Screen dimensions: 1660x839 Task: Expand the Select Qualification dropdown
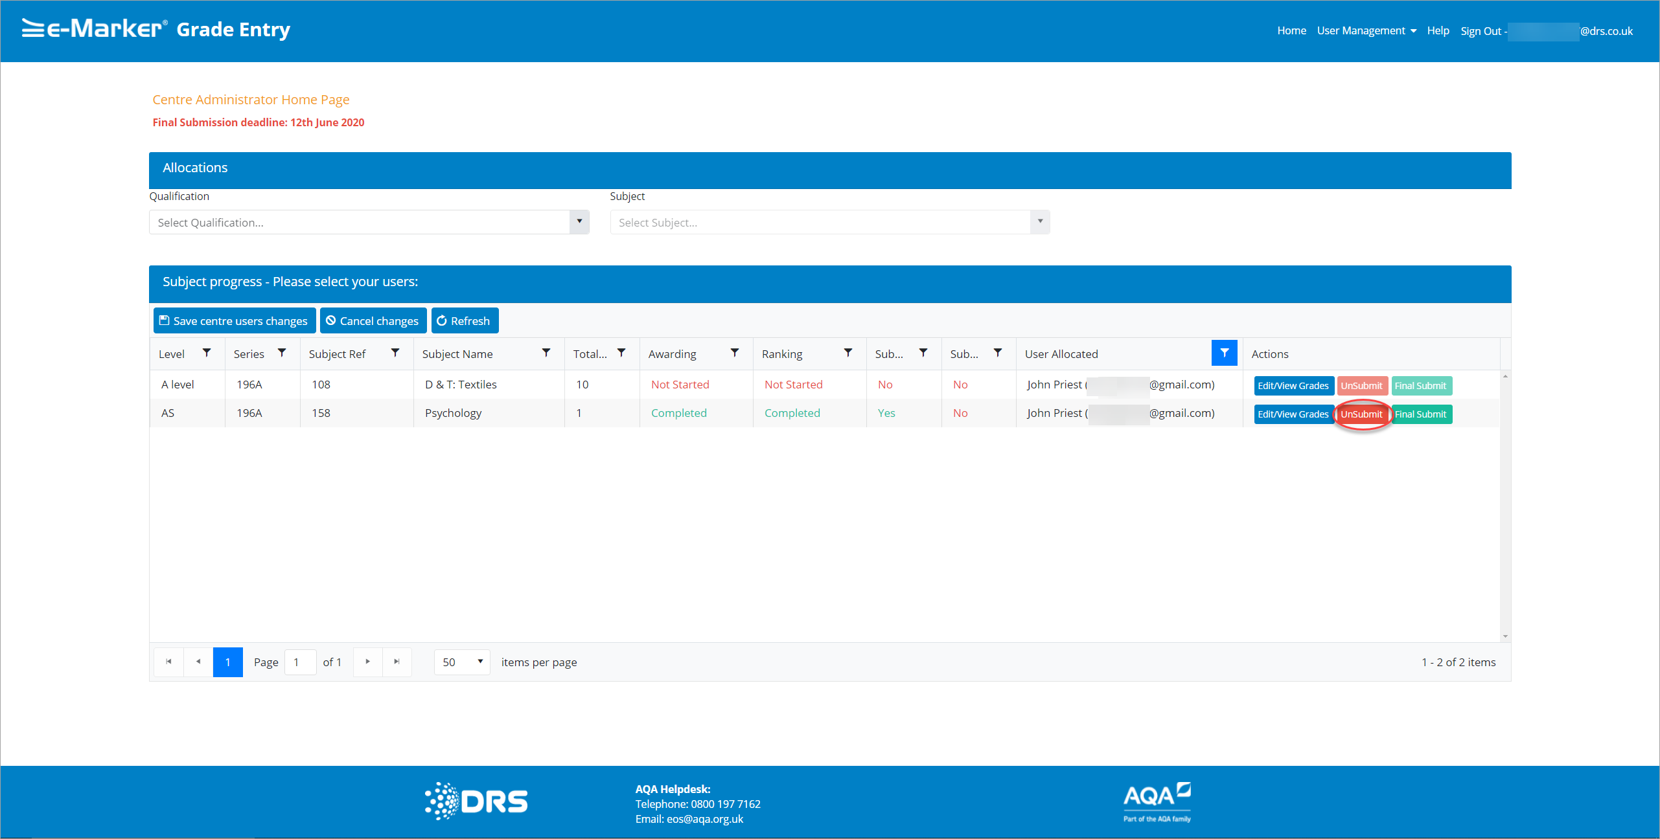(x=579, y=222)
